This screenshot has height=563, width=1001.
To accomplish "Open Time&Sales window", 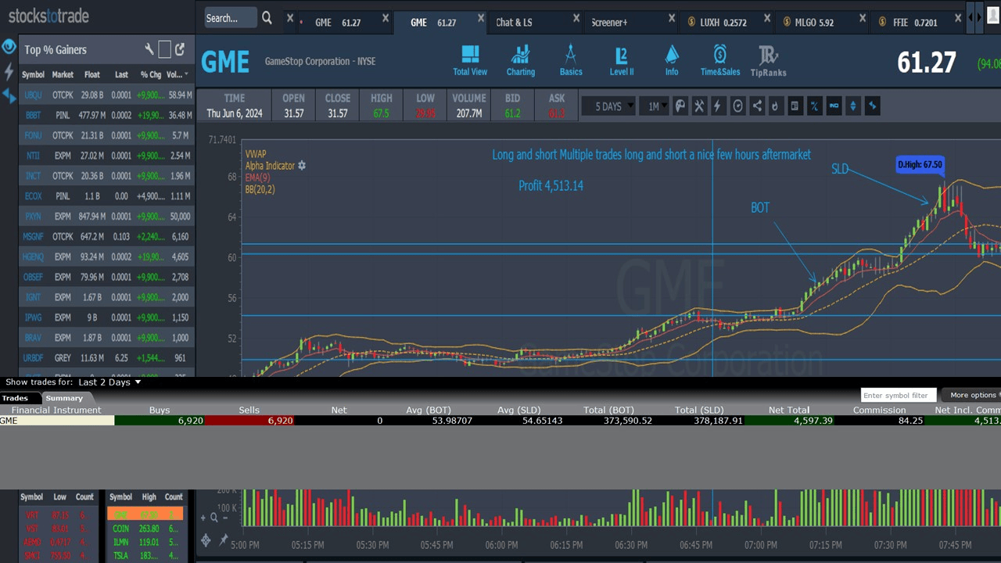I will click(720, 60).
